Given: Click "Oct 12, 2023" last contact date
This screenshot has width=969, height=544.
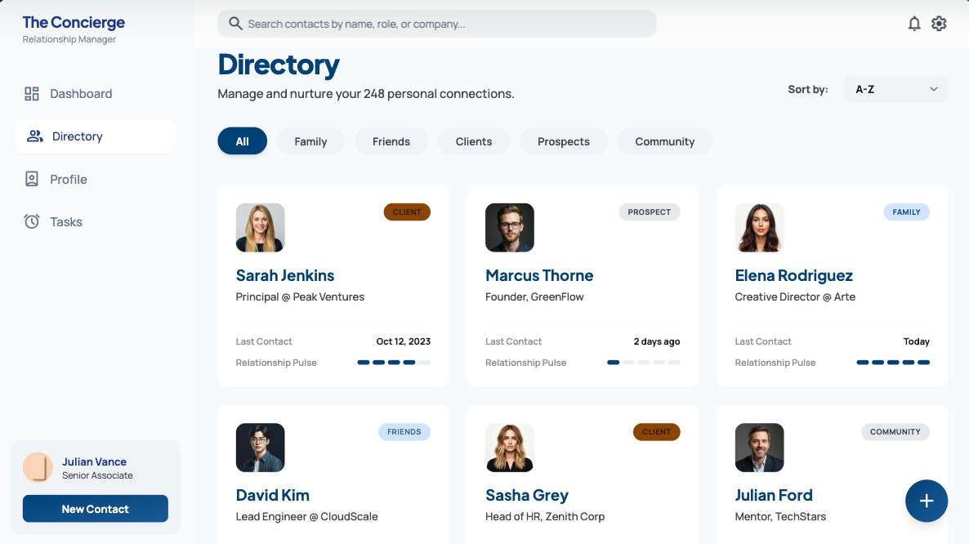Looking at the screenshot, I should (404, 341).
